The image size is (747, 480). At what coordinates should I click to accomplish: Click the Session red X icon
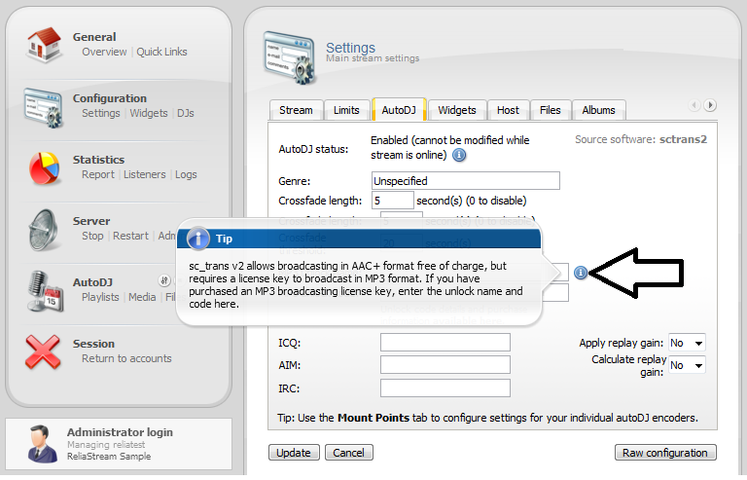(43, 352)
